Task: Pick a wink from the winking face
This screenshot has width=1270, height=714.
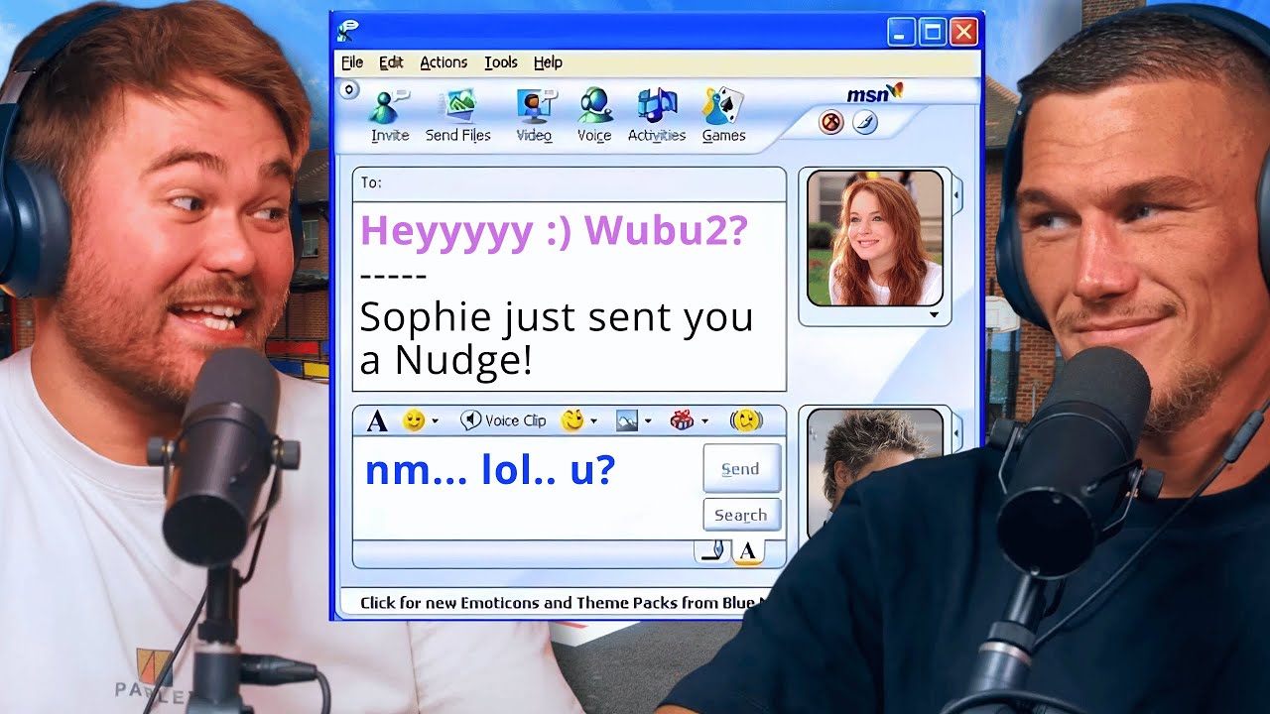Action: (x=571, y=420)
